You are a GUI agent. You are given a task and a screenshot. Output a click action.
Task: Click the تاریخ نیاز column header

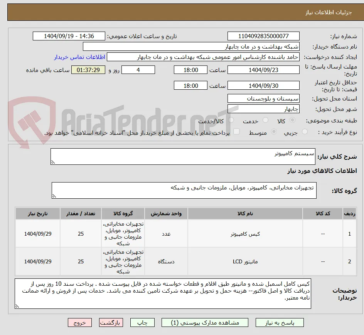(x=38, y=214)
